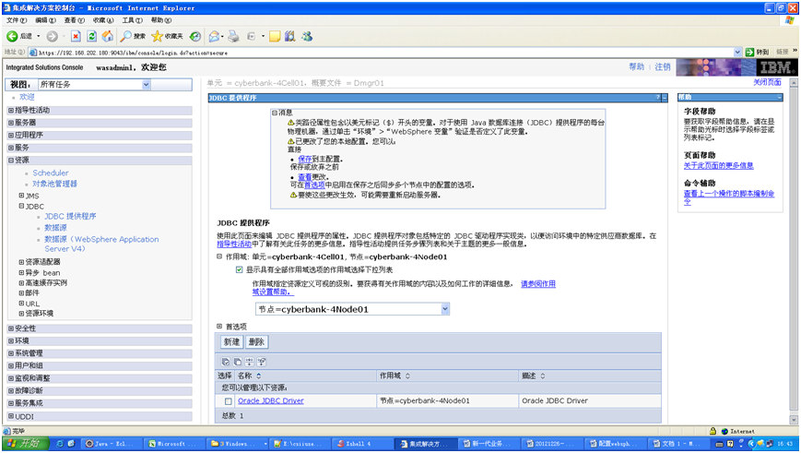Expand the 服务器 navigation section
Screen dimensions: 801x453
click(11, 123)
